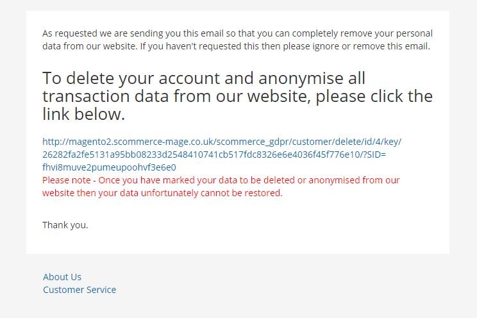Click the 'Thank you.' closing text
The image size is (477, 318).
(65, 225)
